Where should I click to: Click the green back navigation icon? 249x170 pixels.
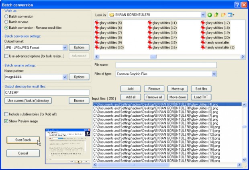(210, 15)
